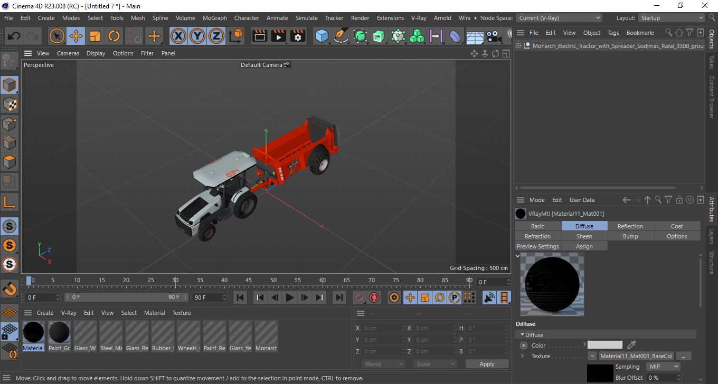Viewport: 718px width, 384px height.
Task: Open viewport Filter menu
Action: coord(147,53)
